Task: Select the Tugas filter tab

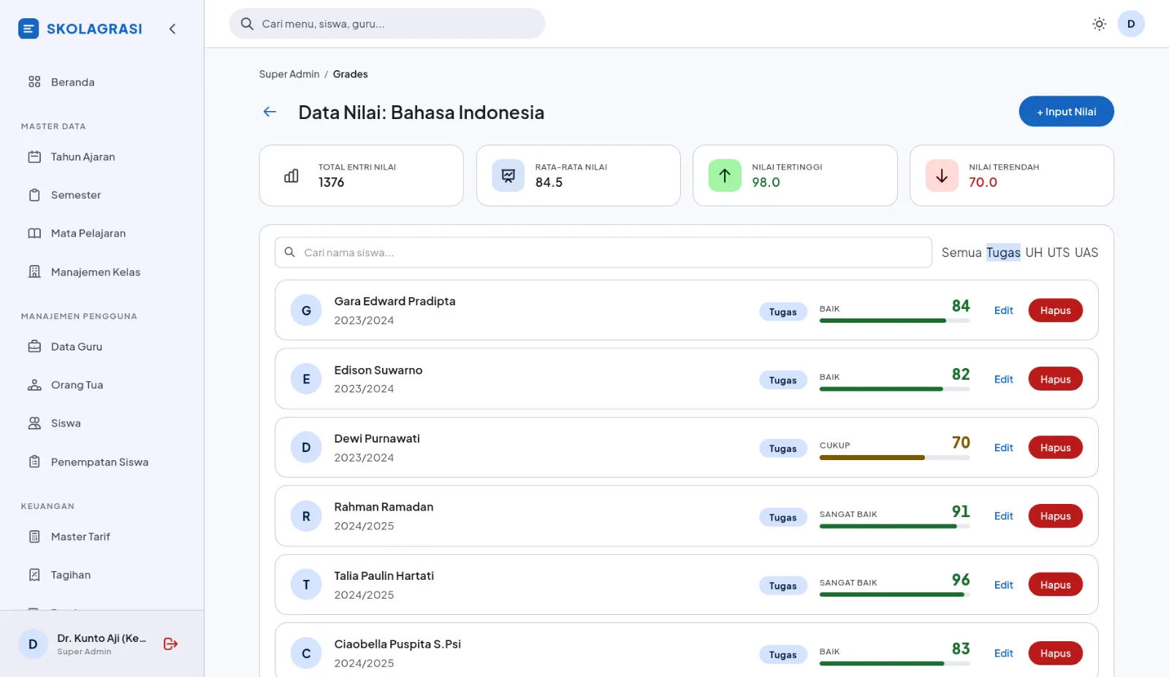Action: 1003,253
